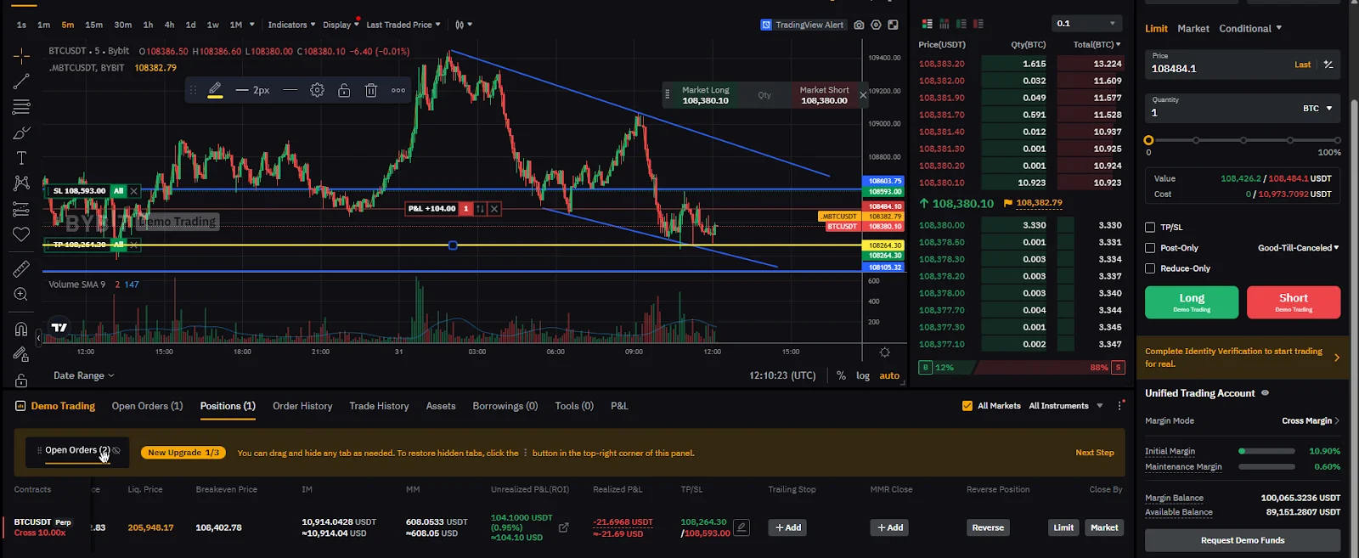
Task: Select the crosshair cursor tool
Action: (x=21, y=56)
